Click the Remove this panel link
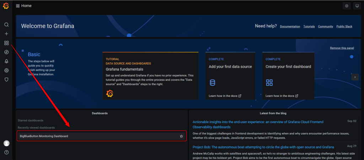The image size is (364, 160). point(342,48)
